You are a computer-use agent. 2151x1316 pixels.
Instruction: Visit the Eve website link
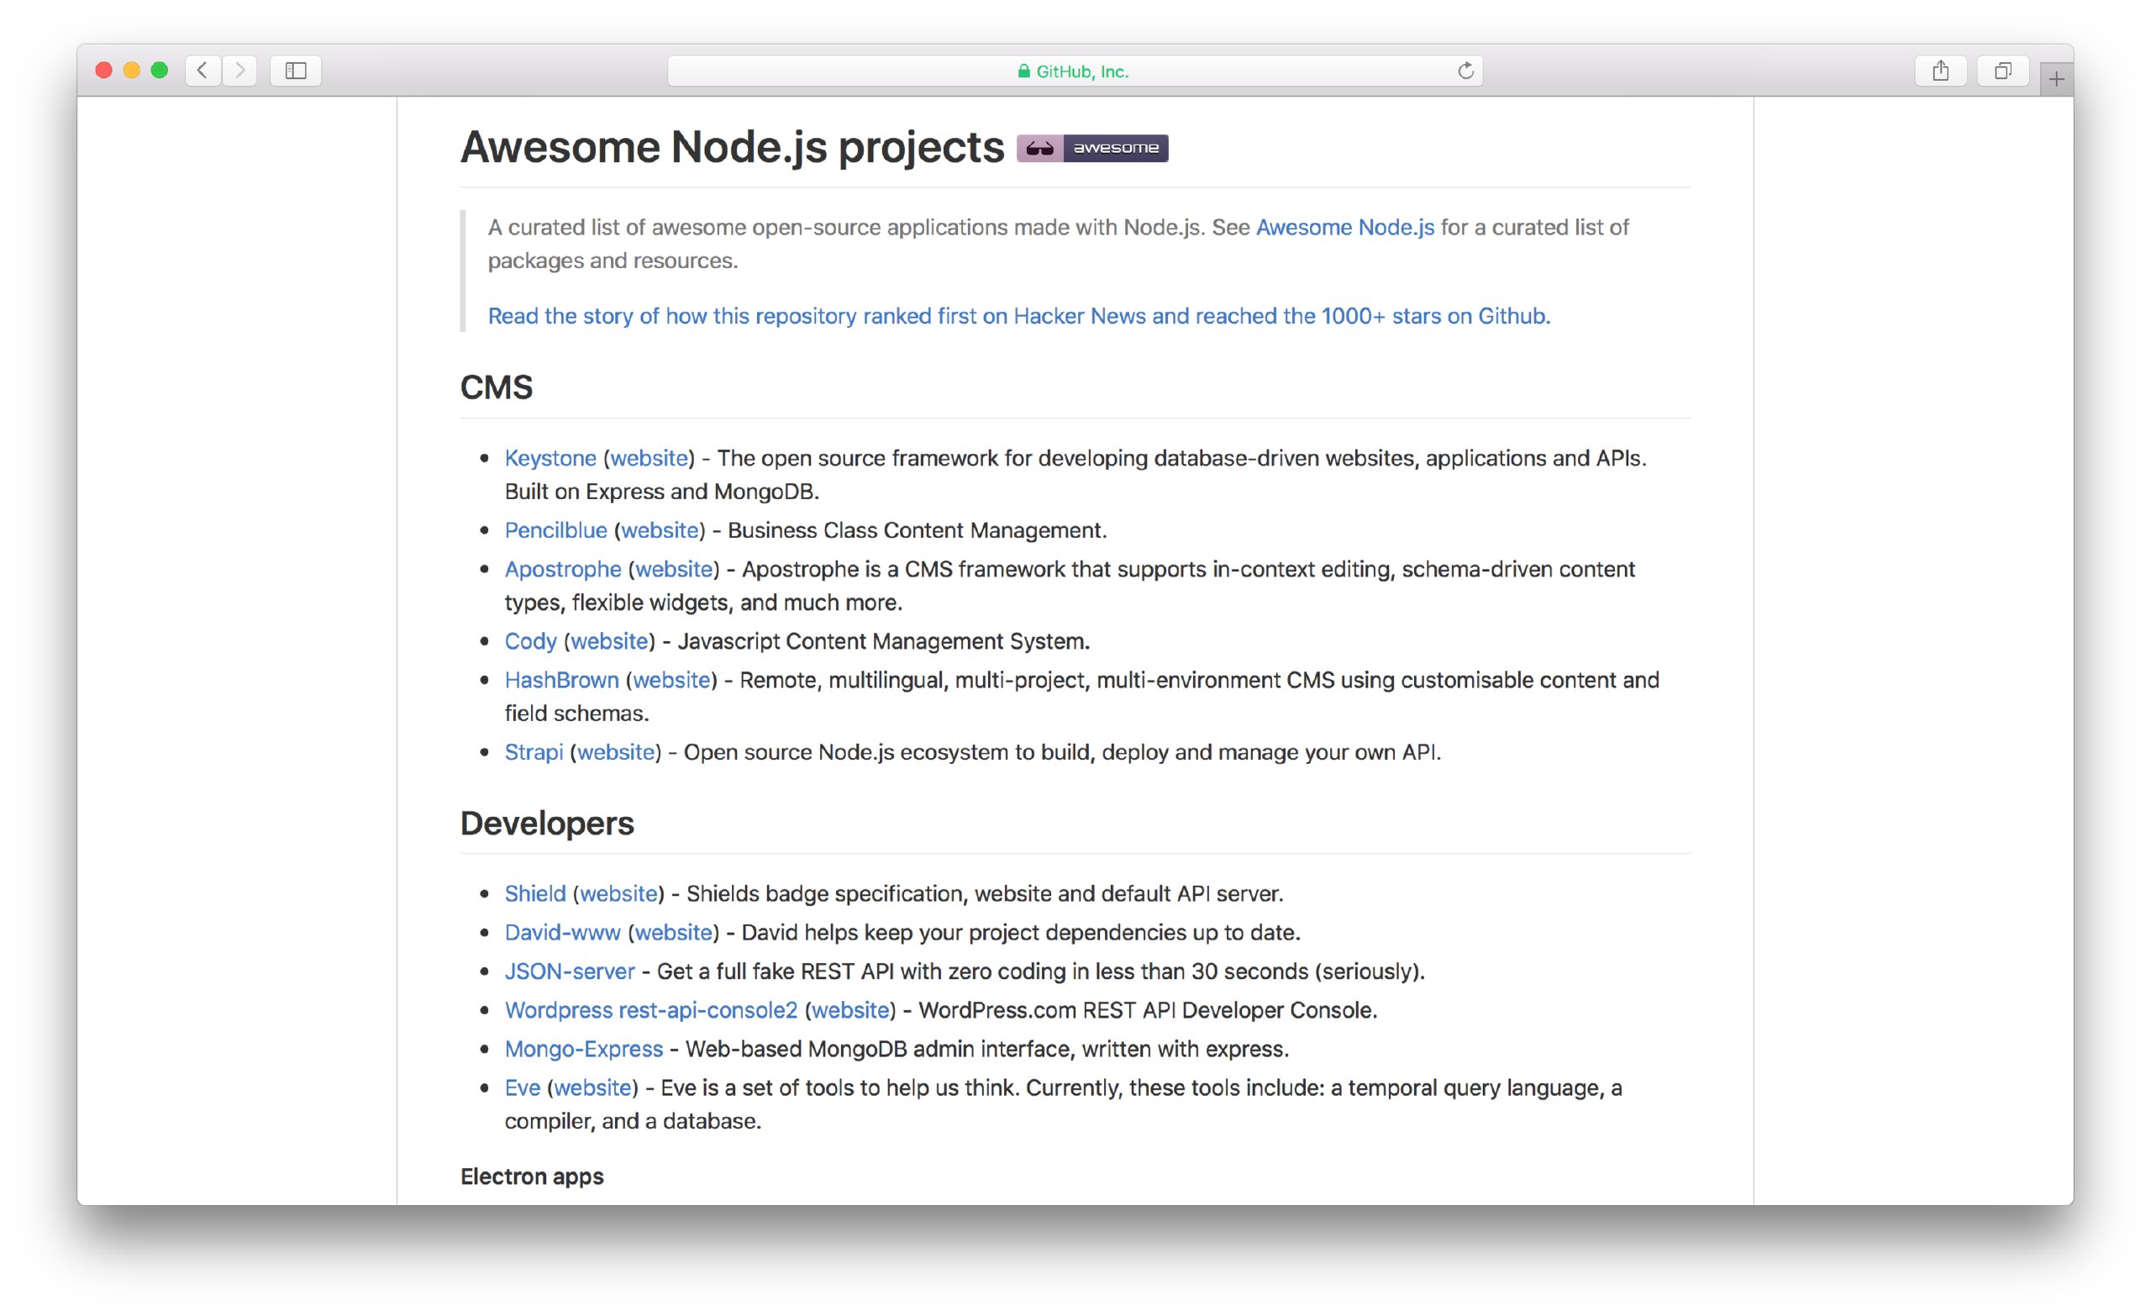[592, 1088]
